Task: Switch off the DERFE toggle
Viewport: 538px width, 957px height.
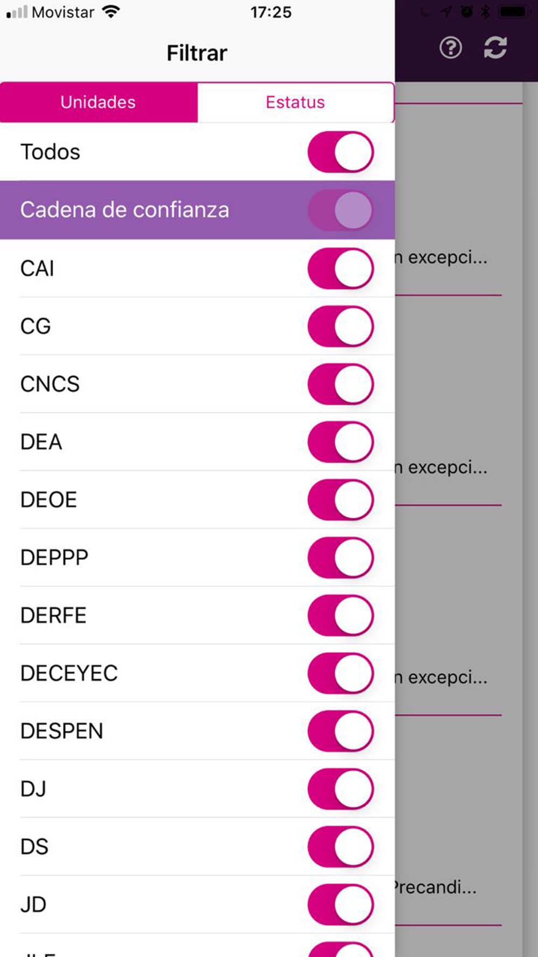Action: (341, 615)
